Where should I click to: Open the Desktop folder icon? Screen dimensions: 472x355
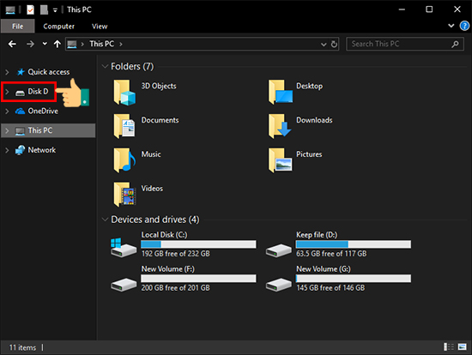pyautogui.click(x=280, y=93)
